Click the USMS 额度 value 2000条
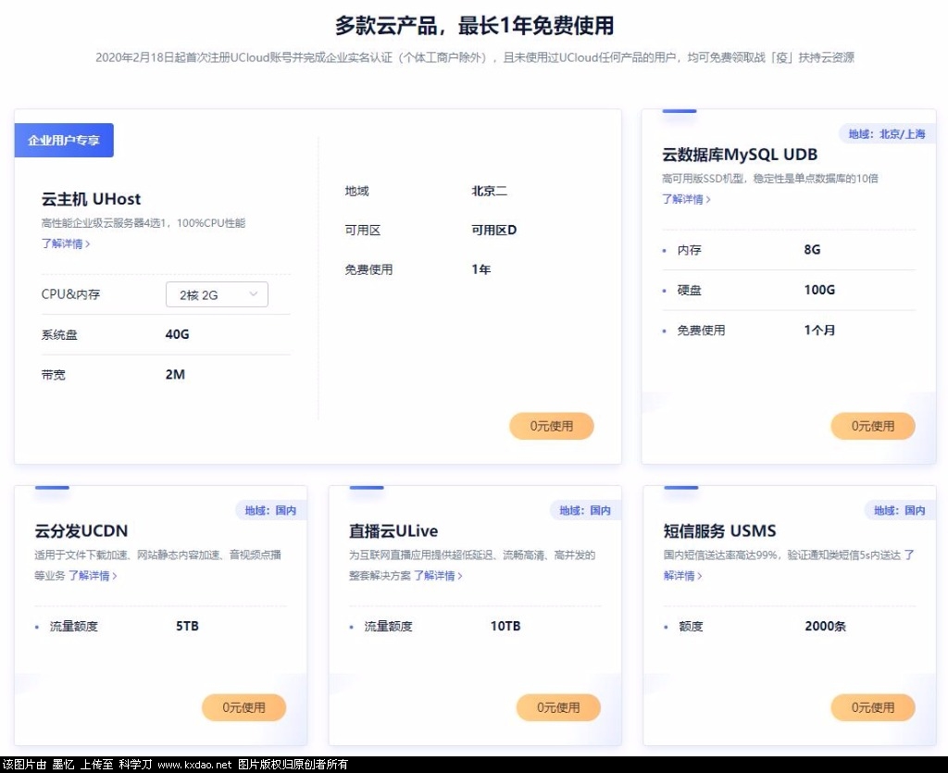The image size is (948, 773). 825,626
